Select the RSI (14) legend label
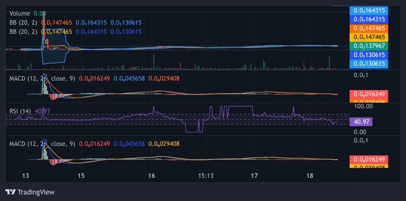Screen dimensions: 406x201 click(20, 111)
